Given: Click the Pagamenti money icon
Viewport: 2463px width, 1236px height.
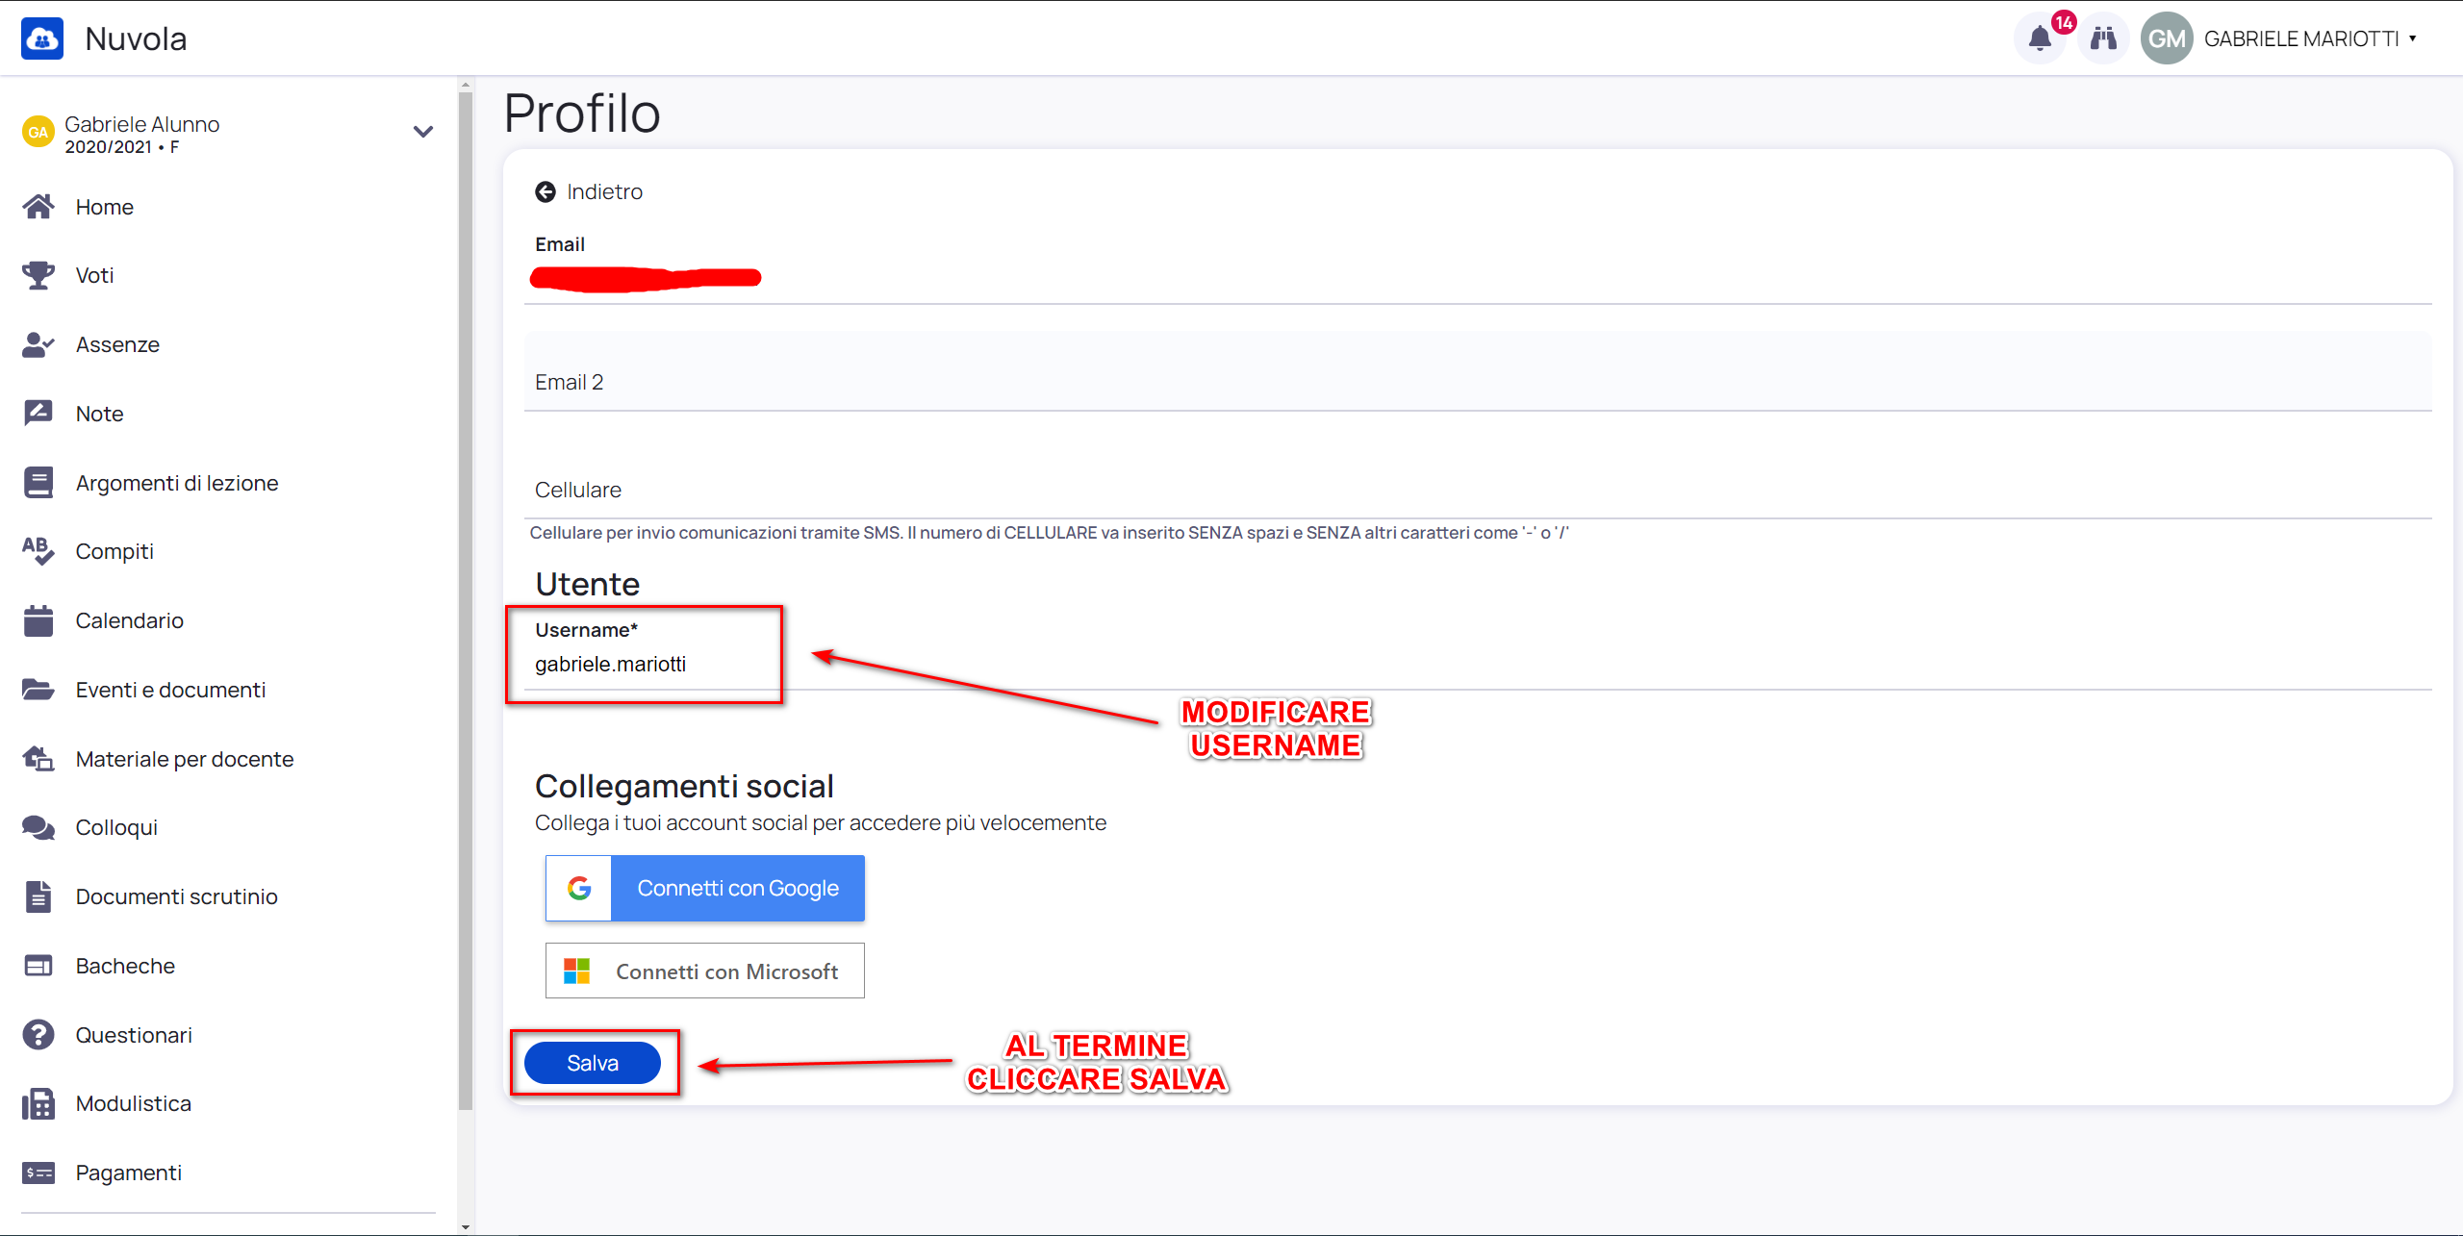Looking at the screenshot, I should pos(38,1173).
